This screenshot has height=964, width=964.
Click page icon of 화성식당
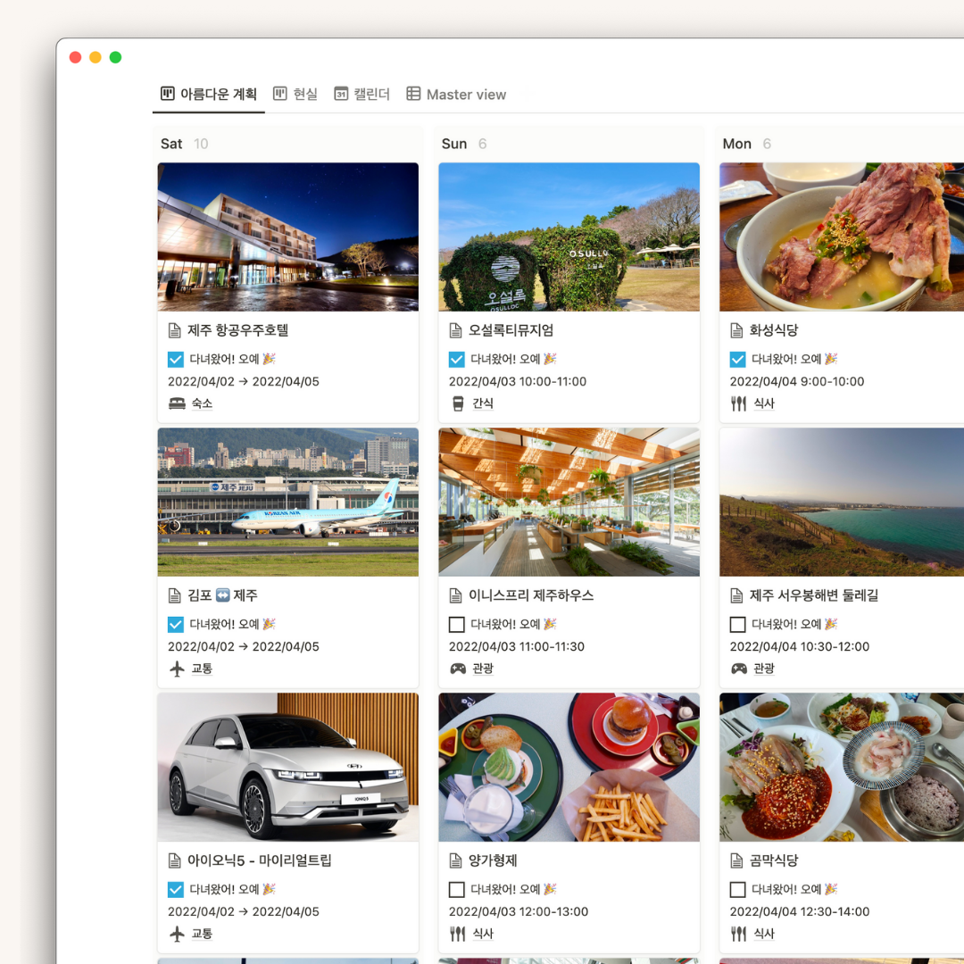coord(736,331)
